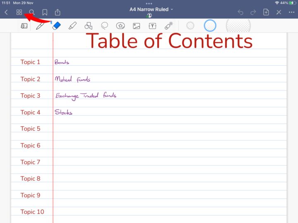Screen dimensions: 298x223
Task: Select the Highlighter tool
Action: [x=72, y=26]
